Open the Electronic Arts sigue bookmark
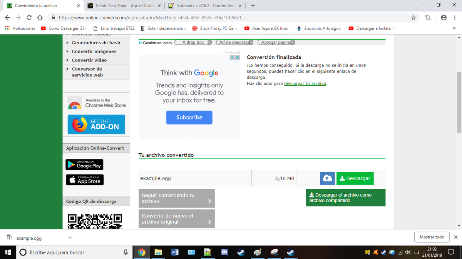 coord(320,28)
